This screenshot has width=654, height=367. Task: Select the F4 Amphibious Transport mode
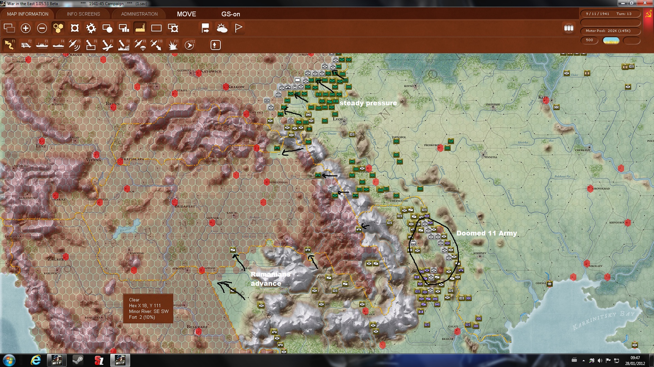coord(58,45)
